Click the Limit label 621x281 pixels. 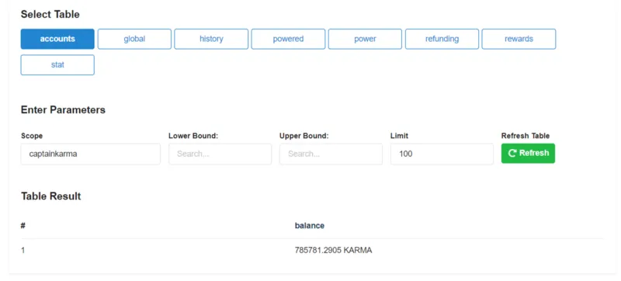[399, 136]
